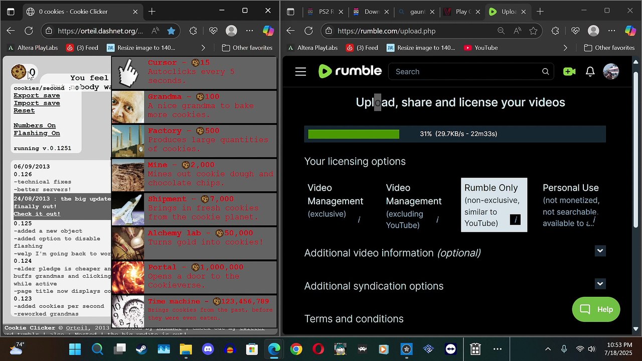Screen dimensions: 642x361
Task: Buy the Time machine building
Action: coord(194,311)
